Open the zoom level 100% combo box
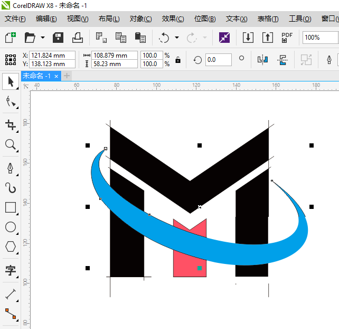This screenshot has width=339, height=329. click(320, 38)
